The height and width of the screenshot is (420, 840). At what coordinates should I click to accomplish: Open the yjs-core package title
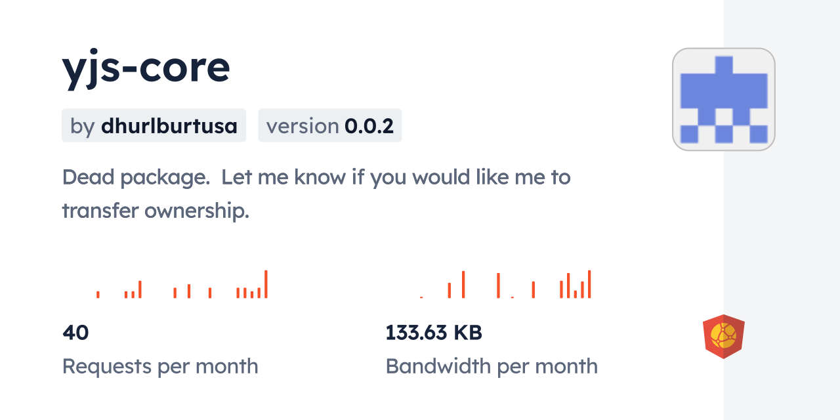pyautogui.click(x=146, y=67)
